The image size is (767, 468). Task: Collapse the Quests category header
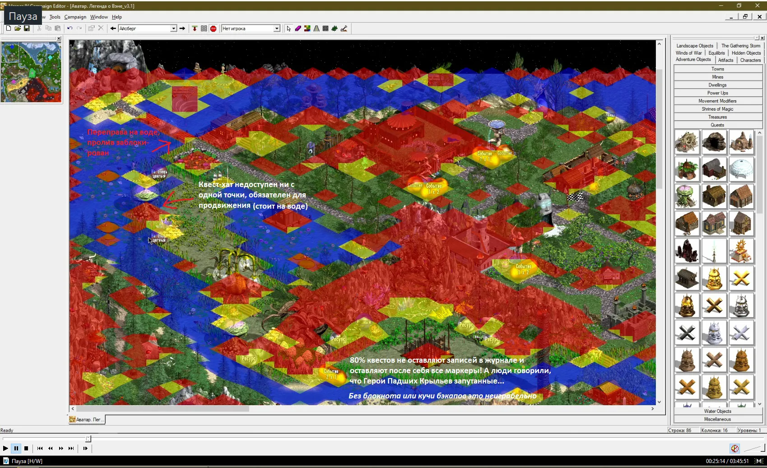718,125
